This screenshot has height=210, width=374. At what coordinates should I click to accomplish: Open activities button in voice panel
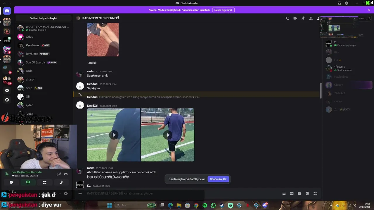tap(45, 182)
